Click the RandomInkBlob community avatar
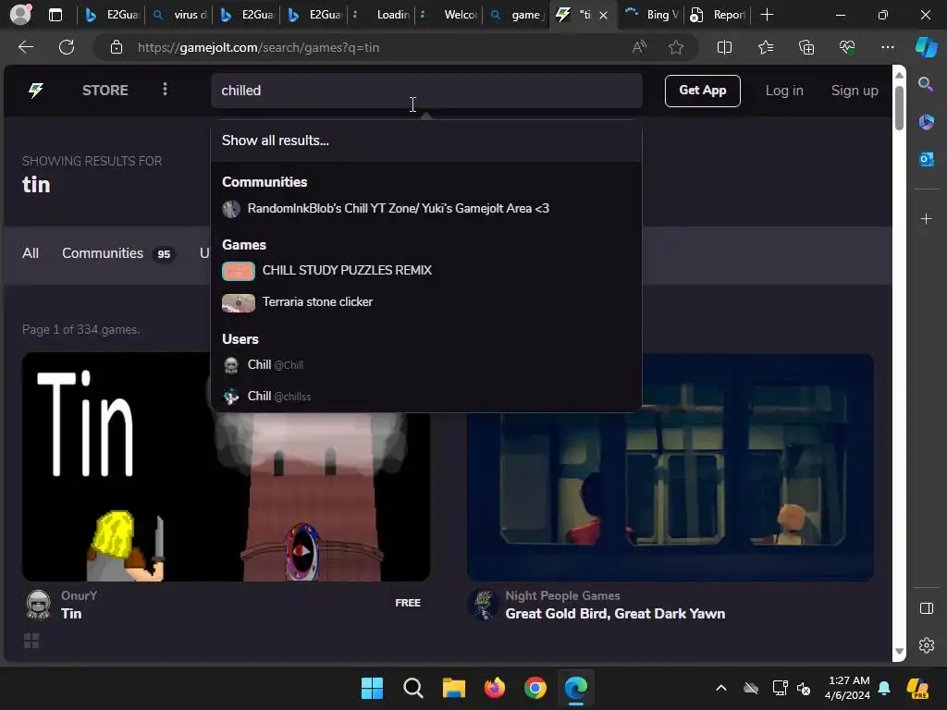 click(231, 209)
